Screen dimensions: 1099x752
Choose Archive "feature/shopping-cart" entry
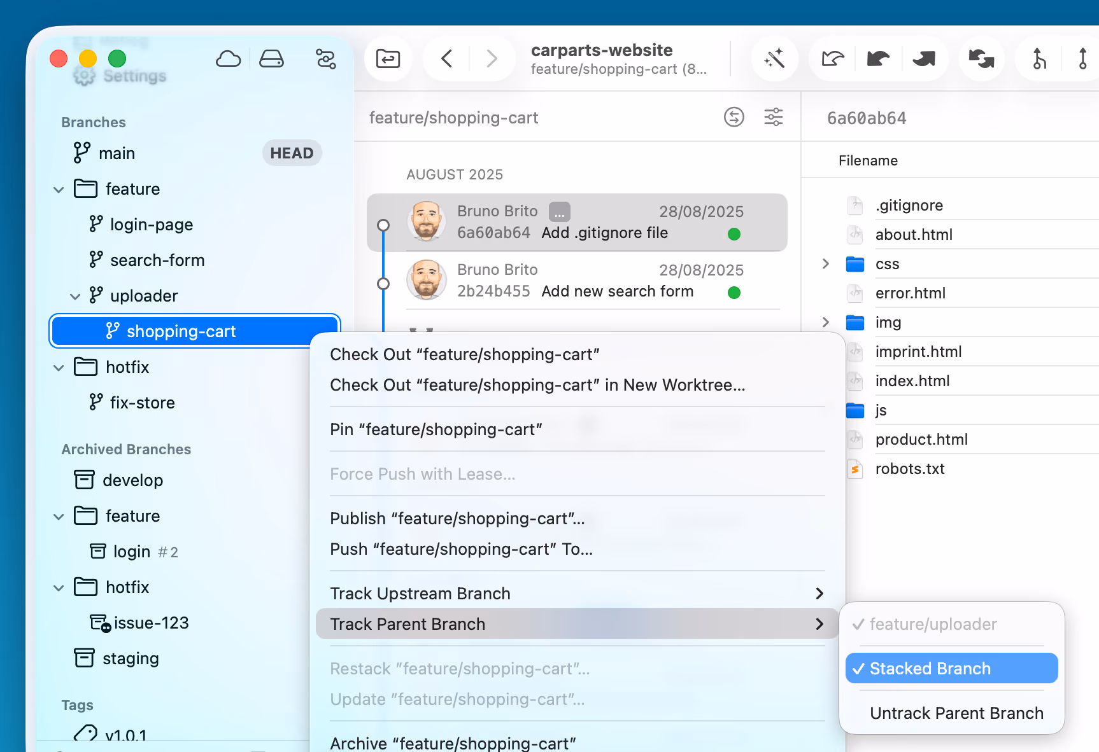[578, 743]
